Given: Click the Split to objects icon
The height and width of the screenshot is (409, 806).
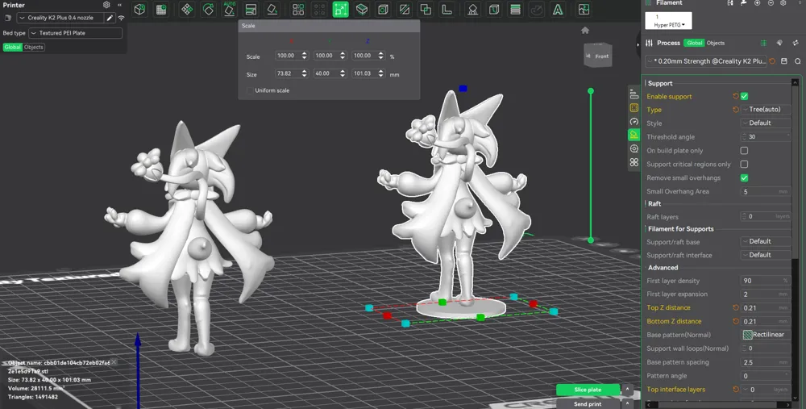Looking at the screenshot, I should coord(298,9).
